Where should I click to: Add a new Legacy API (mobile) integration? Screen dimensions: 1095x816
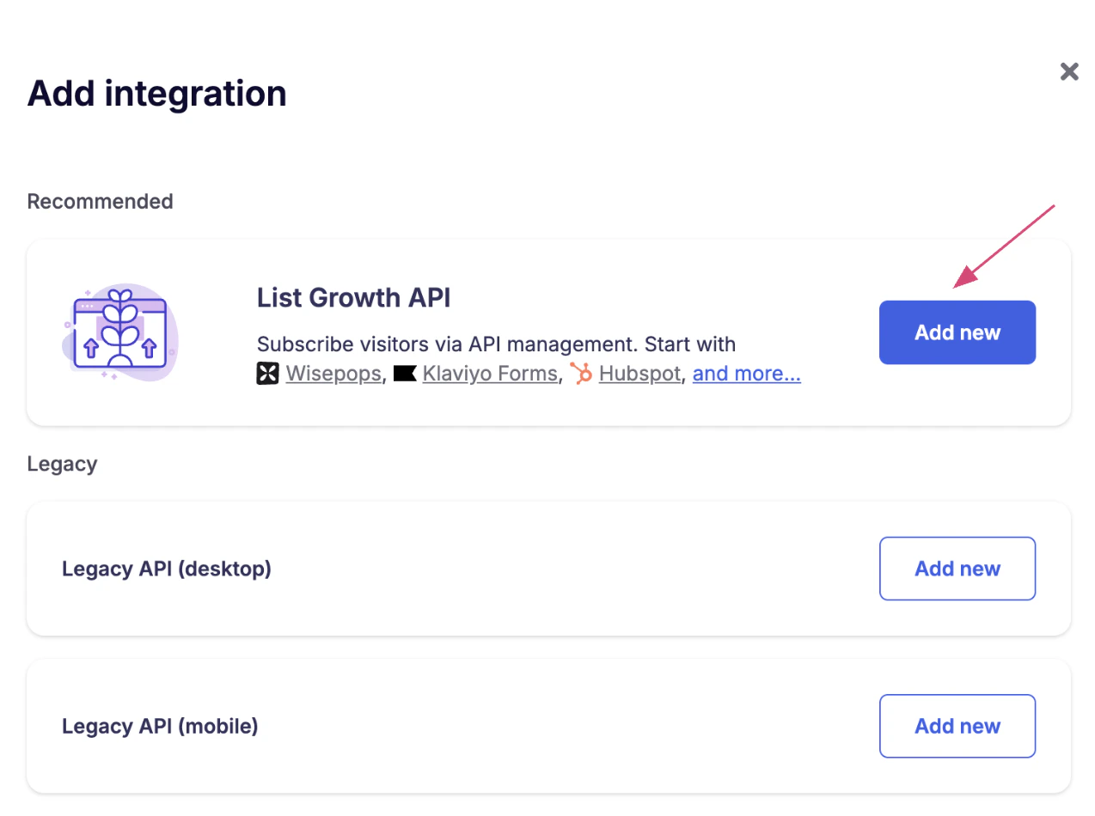957,726
